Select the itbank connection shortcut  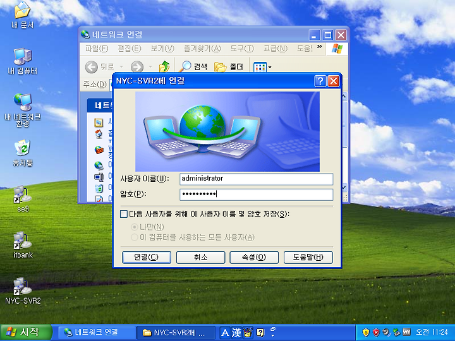pos(23,245)
